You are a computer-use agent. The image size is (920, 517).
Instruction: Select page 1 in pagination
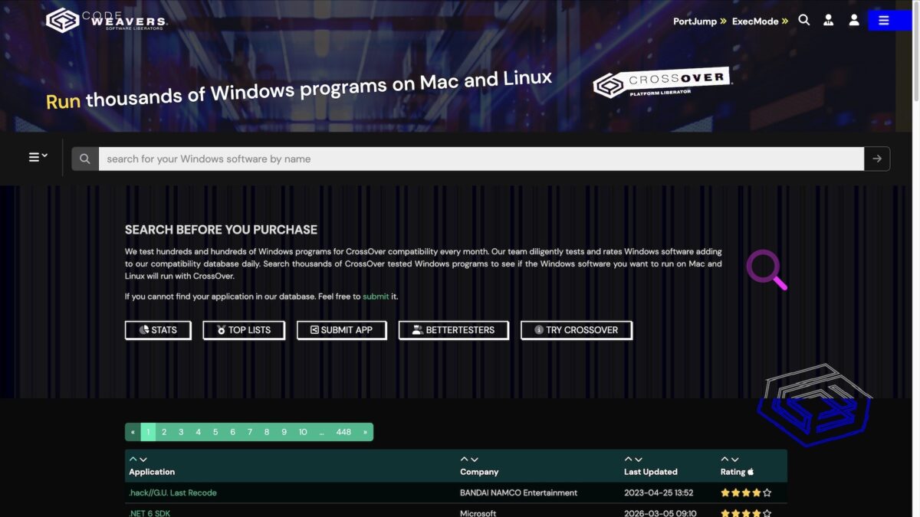tap(148, 432)
